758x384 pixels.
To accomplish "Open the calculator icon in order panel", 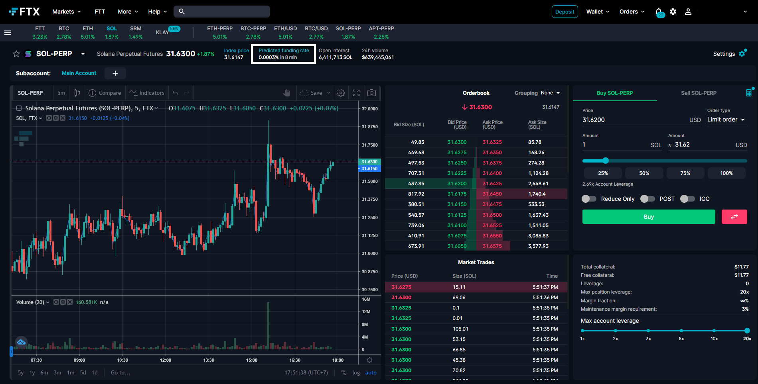I will (749, 93).
